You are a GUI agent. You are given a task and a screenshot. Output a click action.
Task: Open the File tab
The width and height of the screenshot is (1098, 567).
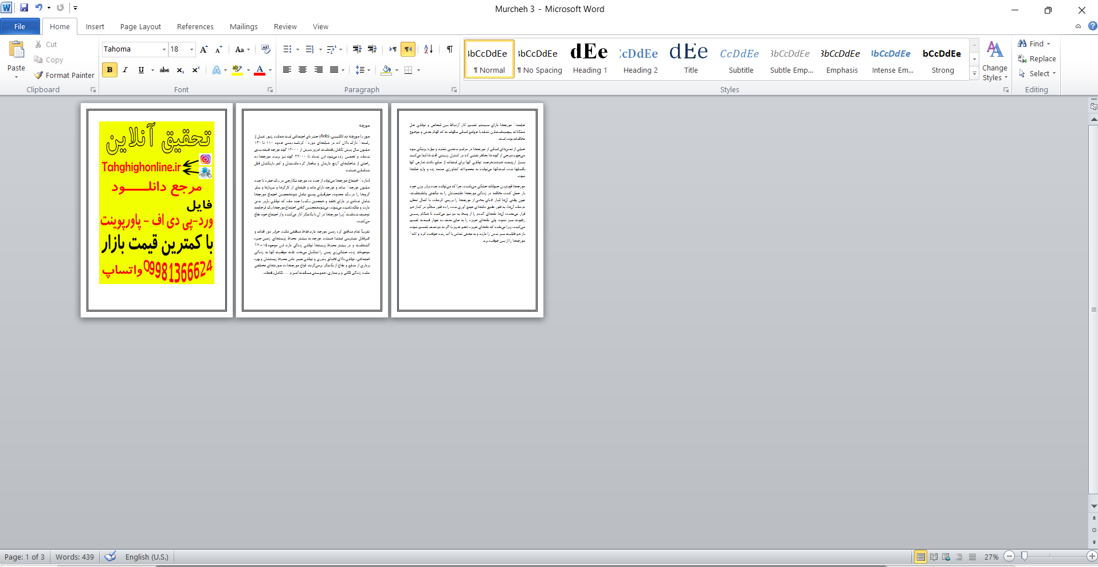20,26
